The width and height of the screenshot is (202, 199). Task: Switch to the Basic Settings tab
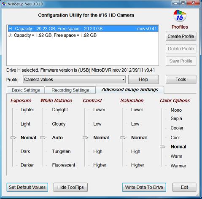click(x=26, y=90)
